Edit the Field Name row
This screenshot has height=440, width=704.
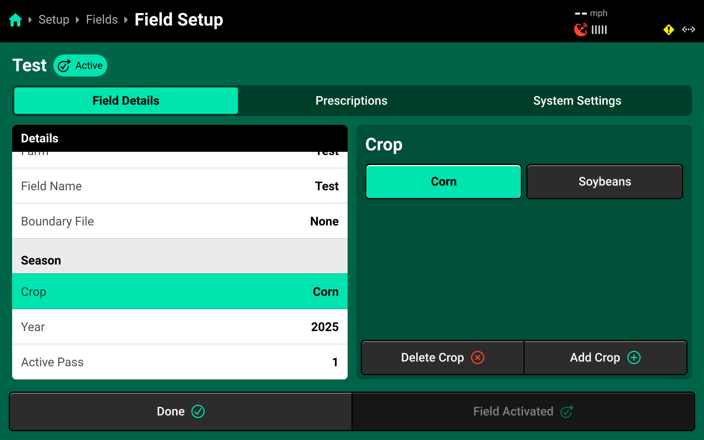click(180, 186)
